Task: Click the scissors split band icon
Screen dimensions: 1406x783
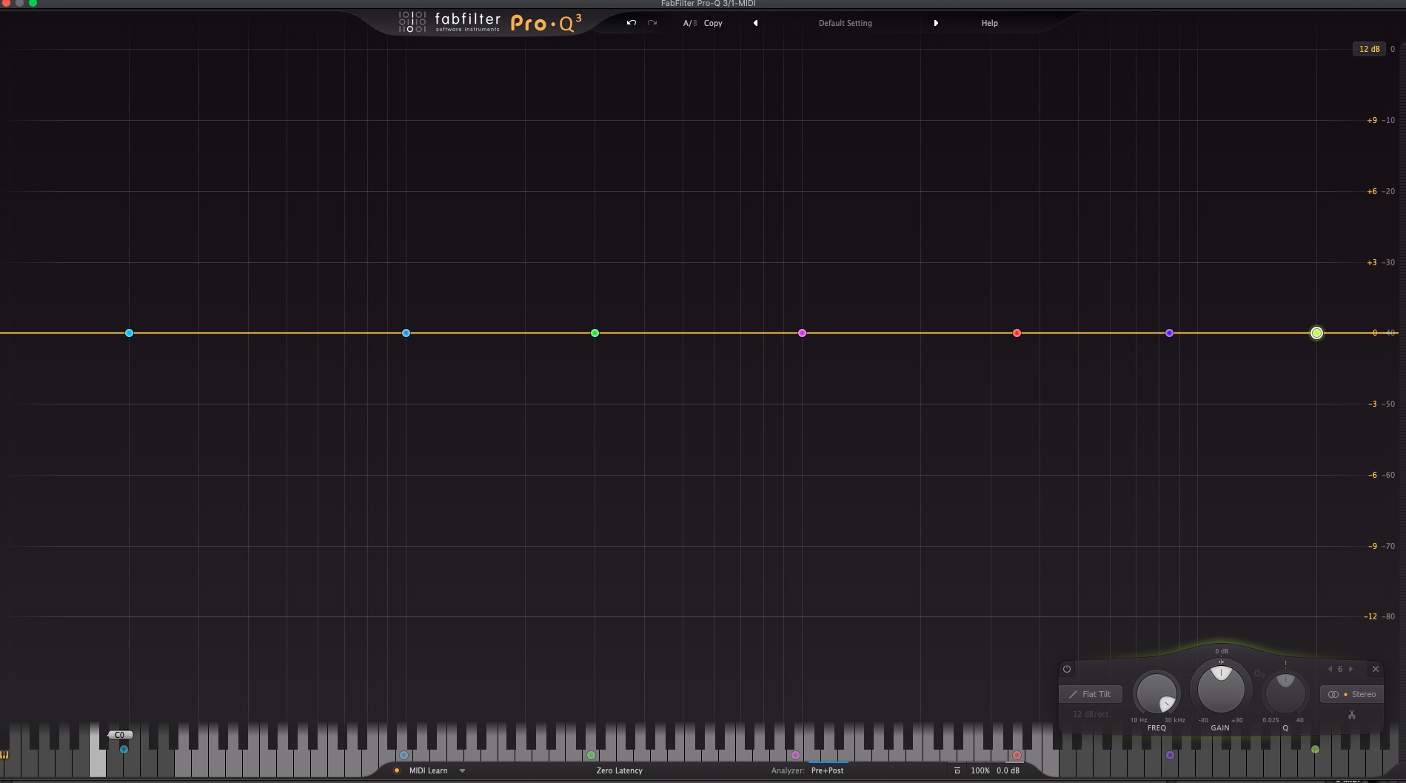Action: (x=1352, y=715)
